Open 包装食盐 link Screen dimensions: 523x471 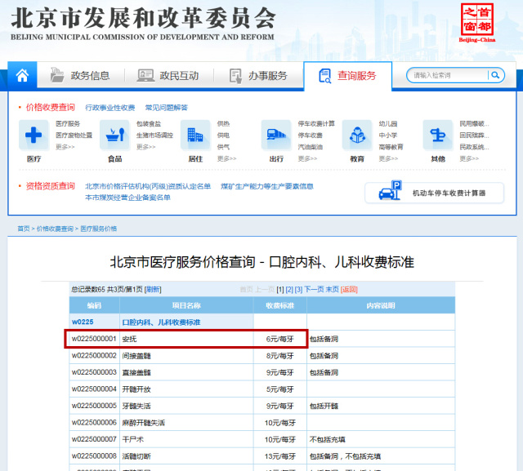pos(149,123)
